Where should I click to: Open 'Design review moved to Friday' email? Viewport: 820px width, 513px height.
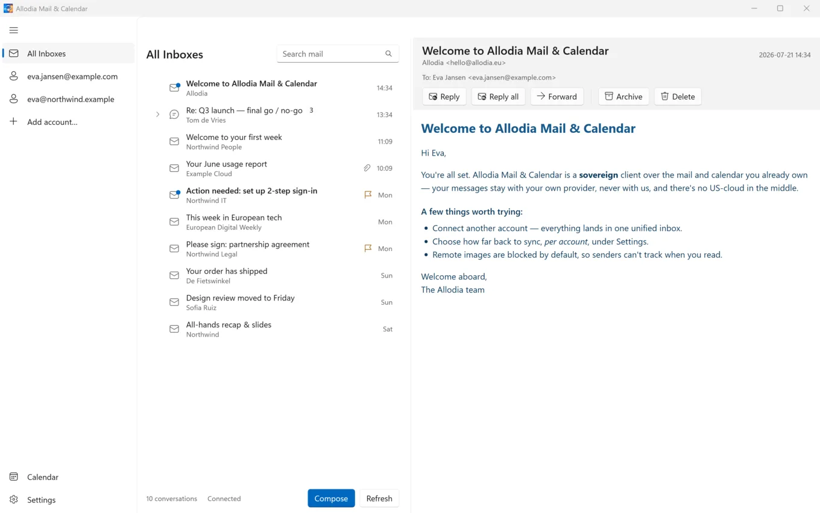(273, 302)
